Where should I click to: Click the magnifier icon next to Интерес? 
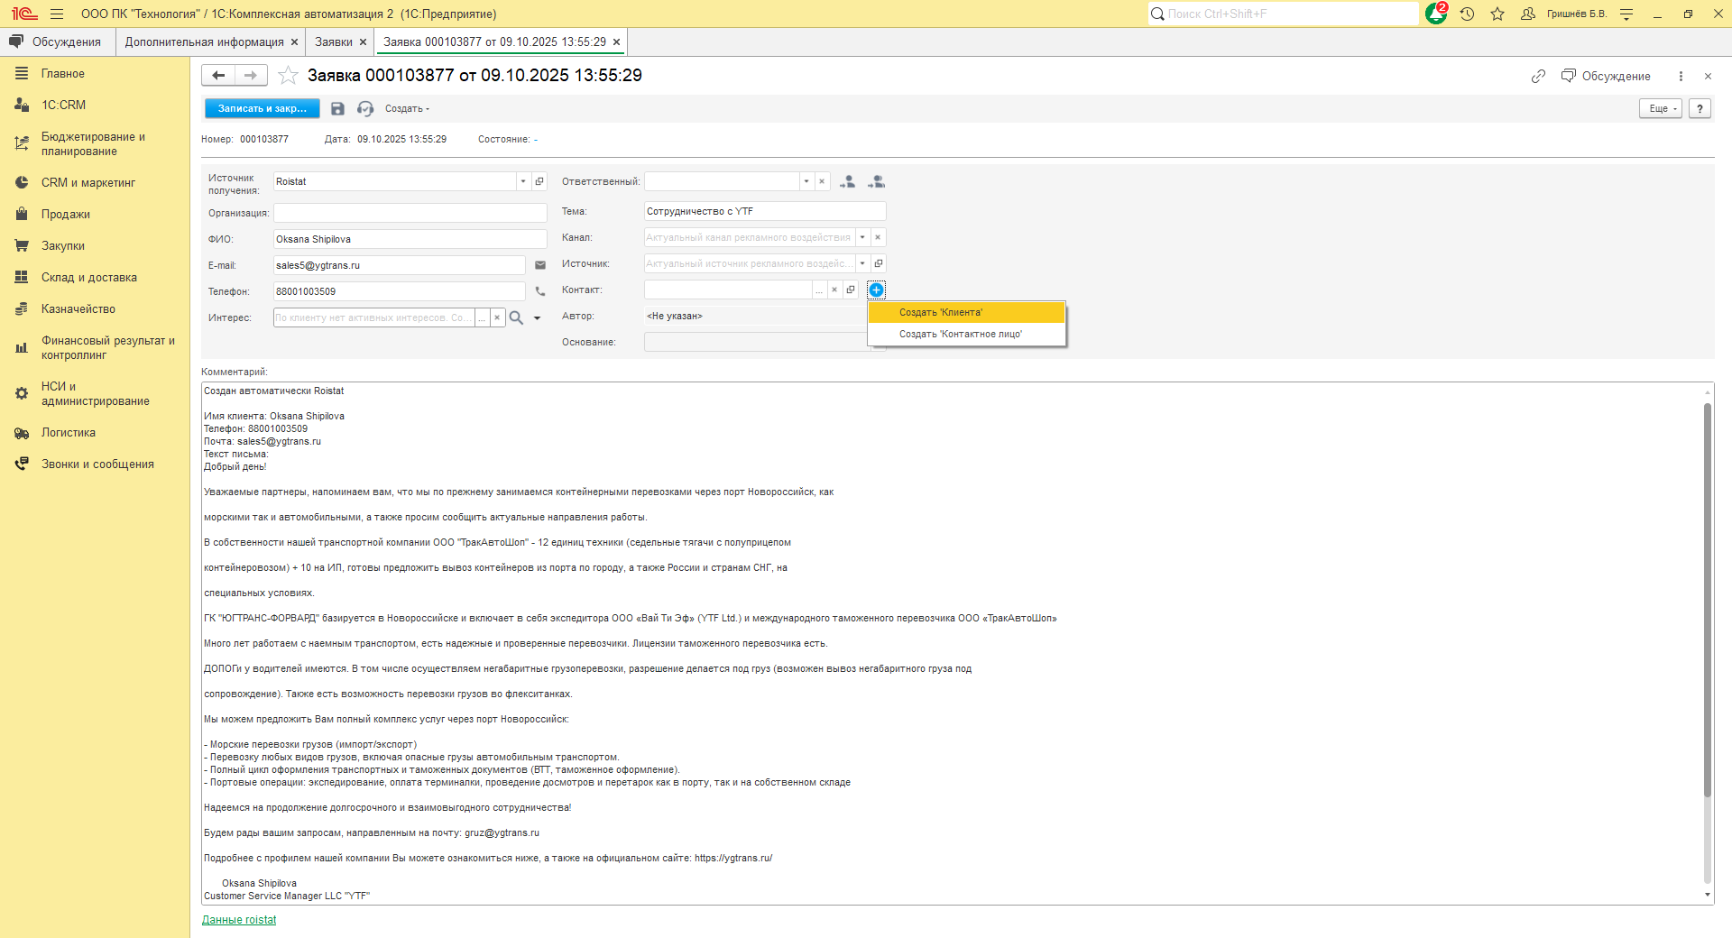coord(516,317)
